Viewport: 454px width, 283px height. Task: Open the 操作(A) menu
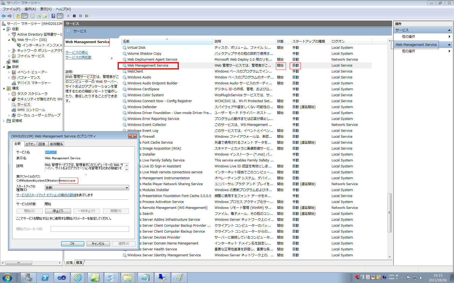click(x=30, y=9)
